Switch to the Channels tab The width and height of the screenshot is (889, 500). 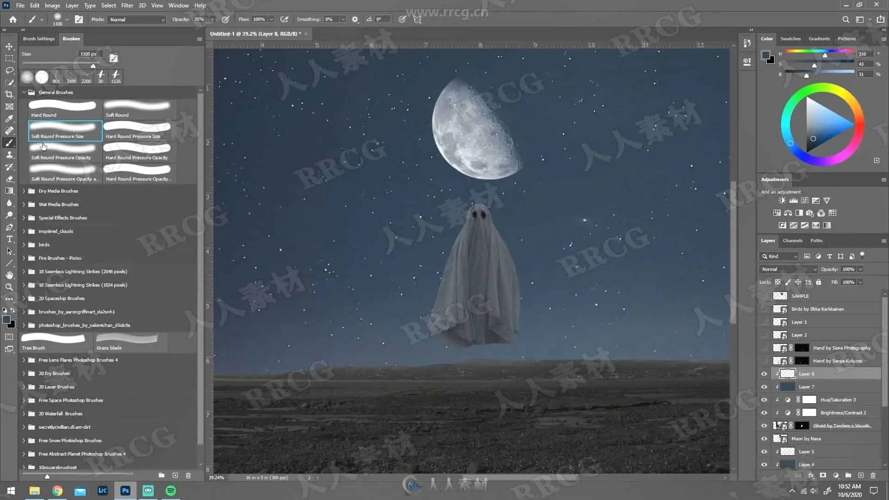[x=792, y=241]
